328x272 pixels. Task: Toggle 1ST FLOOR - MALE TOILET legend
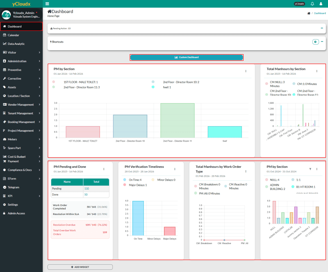[80, 82]
